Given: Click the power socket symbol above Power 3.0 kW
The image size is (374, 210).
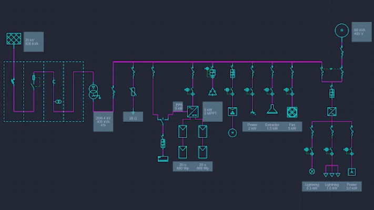Looking at the screenshot, I should [351, 172].
